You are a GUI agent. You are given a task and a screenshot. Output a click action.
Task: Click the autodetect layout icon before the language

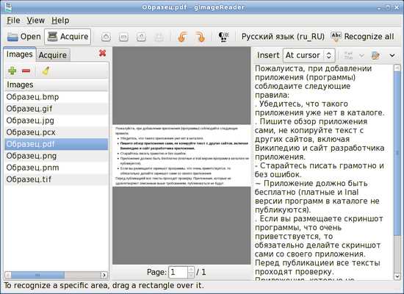pyautogui.click(x=223, y=37)
